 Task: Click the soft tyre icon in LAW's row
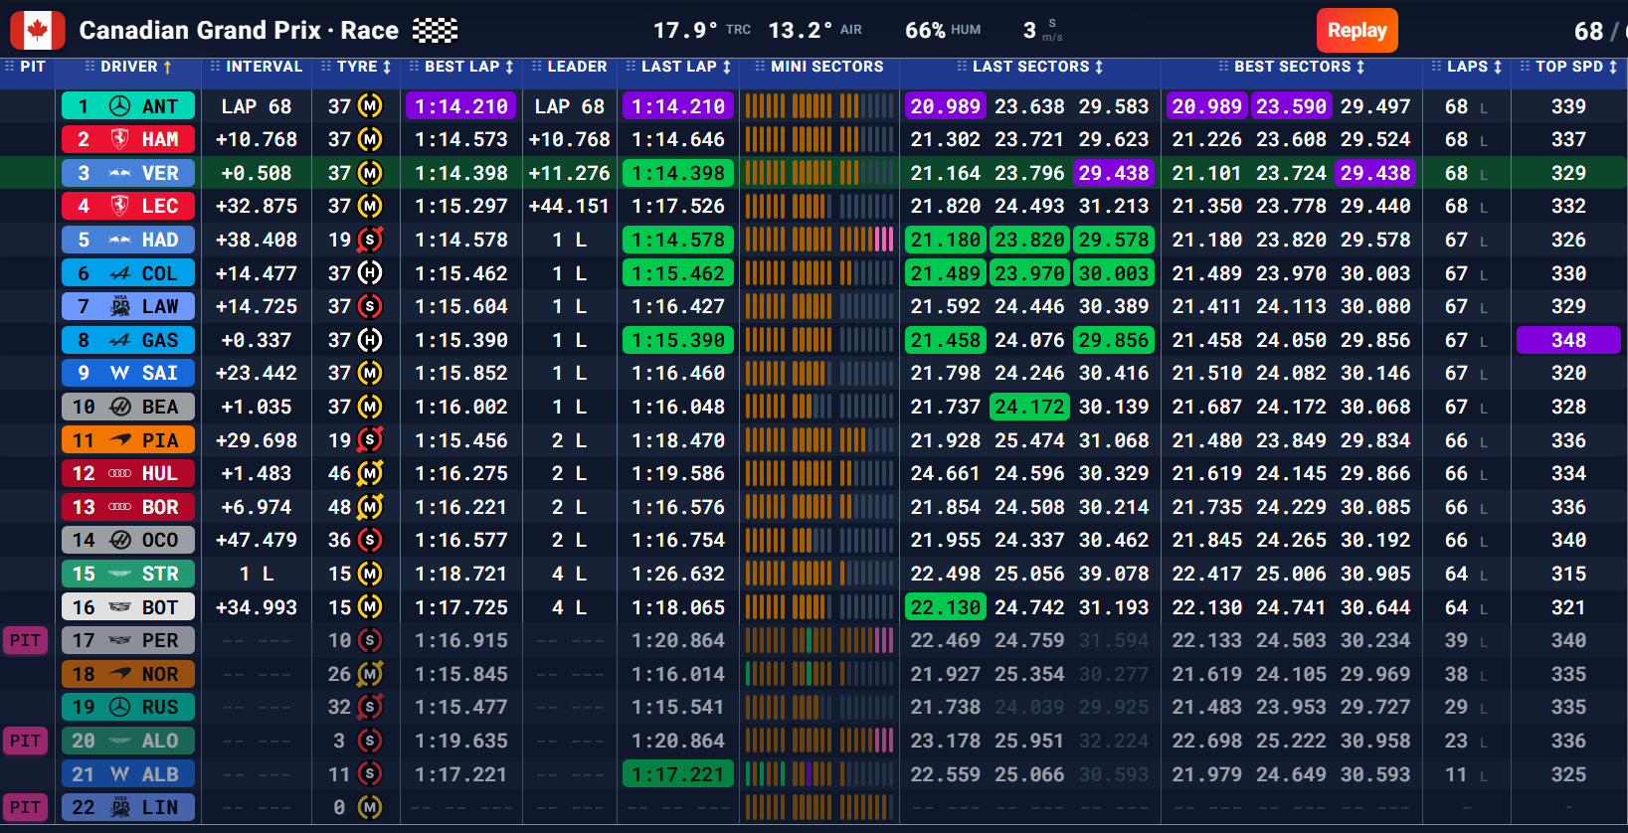tap(370, 306)
